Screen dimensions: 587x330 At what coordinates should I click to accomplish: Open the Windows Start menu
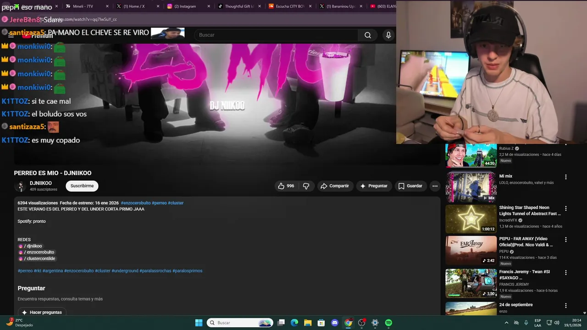click(x=199, y=323)
